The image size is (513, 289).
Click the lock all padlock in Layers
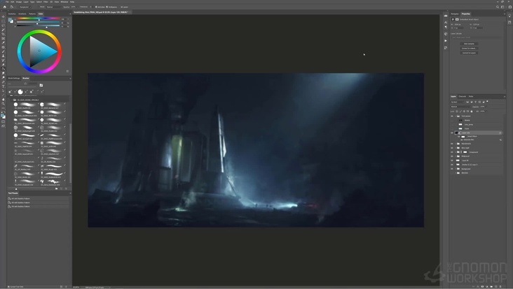click(x=472, y=112)
